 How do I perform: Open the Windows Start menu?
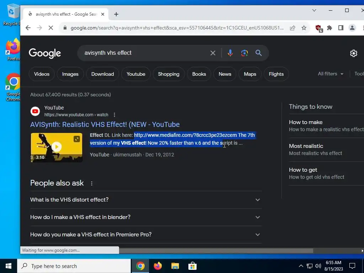tap(9, 266)
